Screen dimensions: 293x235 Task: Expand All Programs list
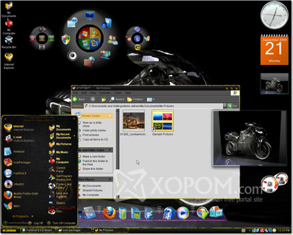click(22, 216)
